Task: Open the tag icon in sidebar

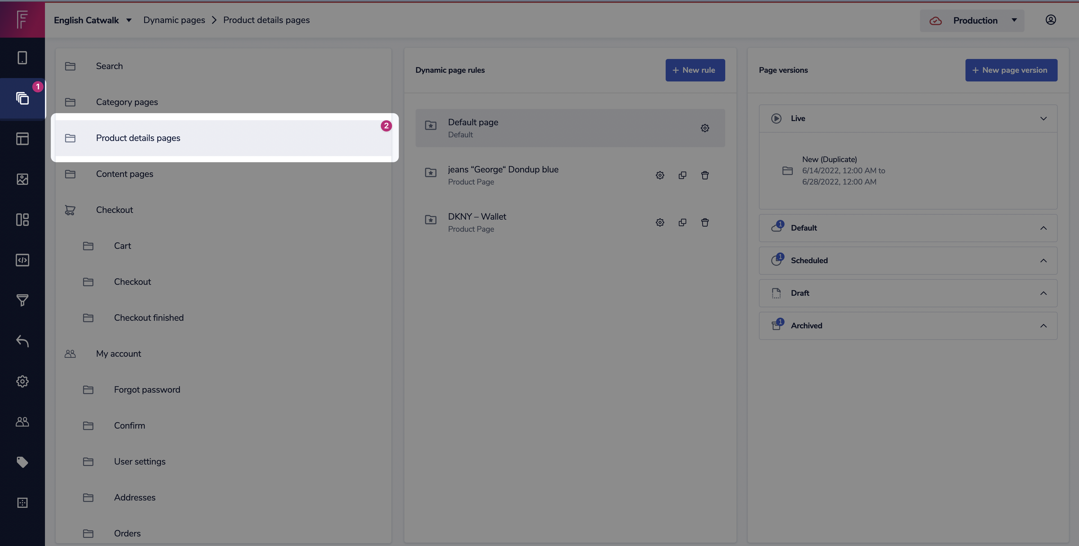Action: pos(22,462)
